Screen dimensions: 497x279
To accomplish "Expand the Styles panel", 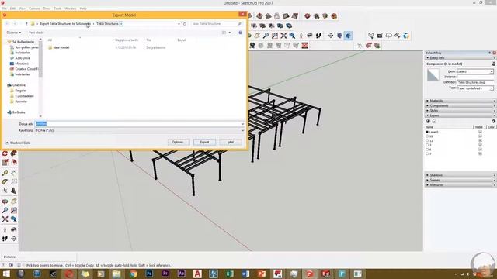I will click(x=461, y=111).
